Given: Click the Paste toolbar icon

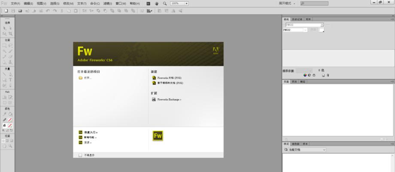Looking at the screenshot, I should click(75, 11).
